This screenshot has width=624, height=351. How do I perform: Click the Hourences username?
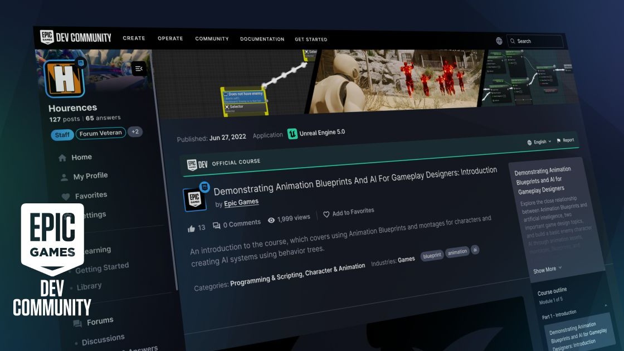click(72, 108)
